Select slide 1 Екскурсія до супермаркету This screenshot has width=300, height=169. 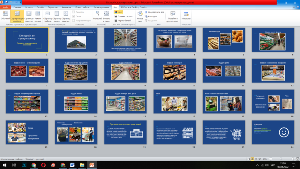[27, 40]
